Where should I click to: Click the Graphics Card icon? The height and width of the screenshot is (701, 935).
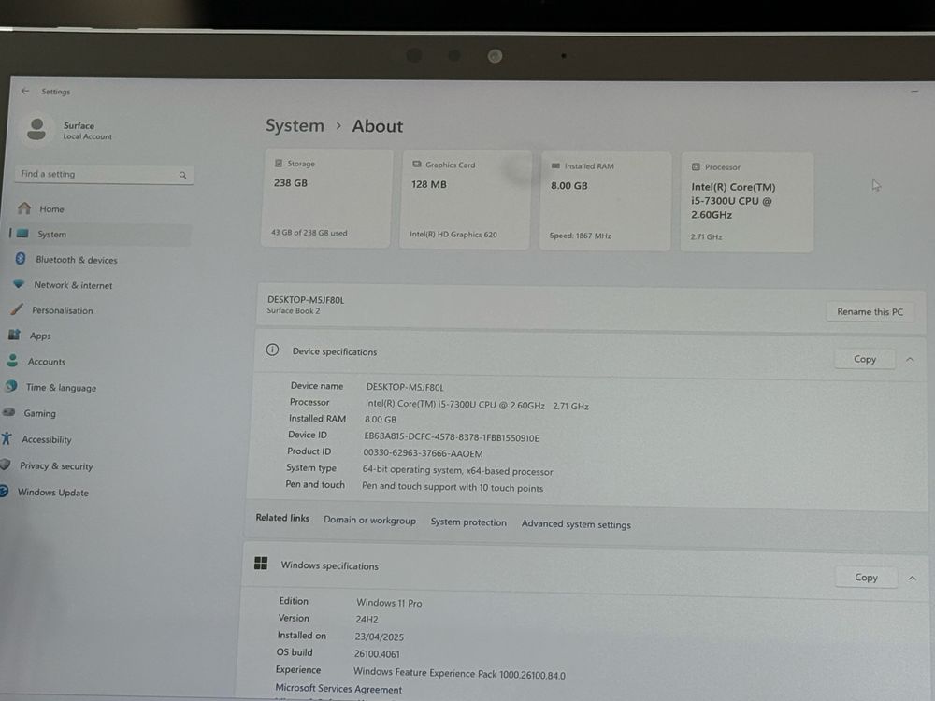(417, 164)
